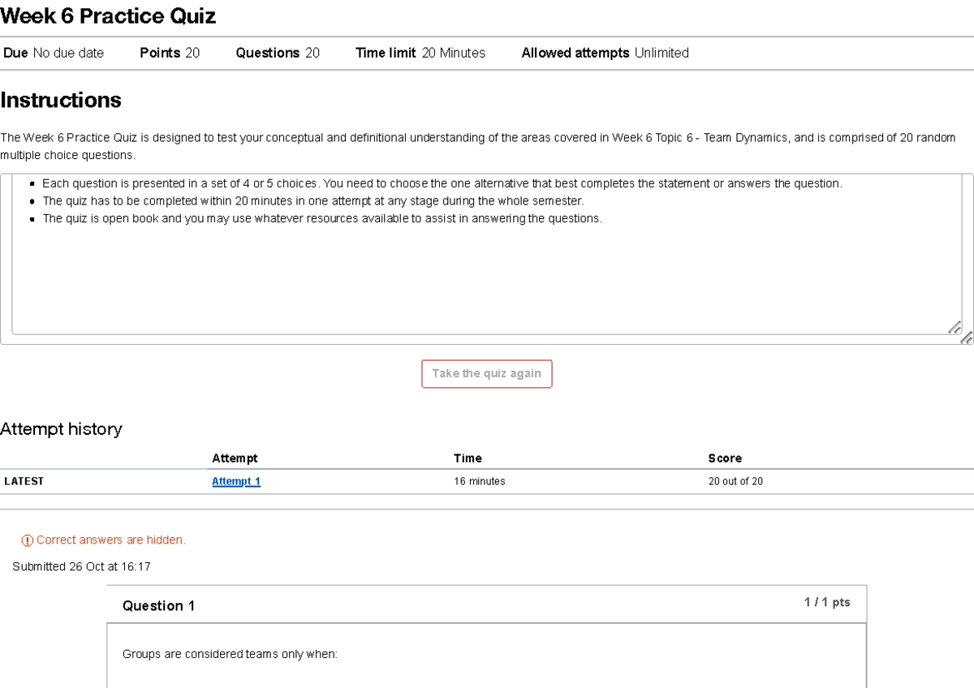Click the inner instructions box resize grip icon
This screenshot has height=688, width=974.
955,327
